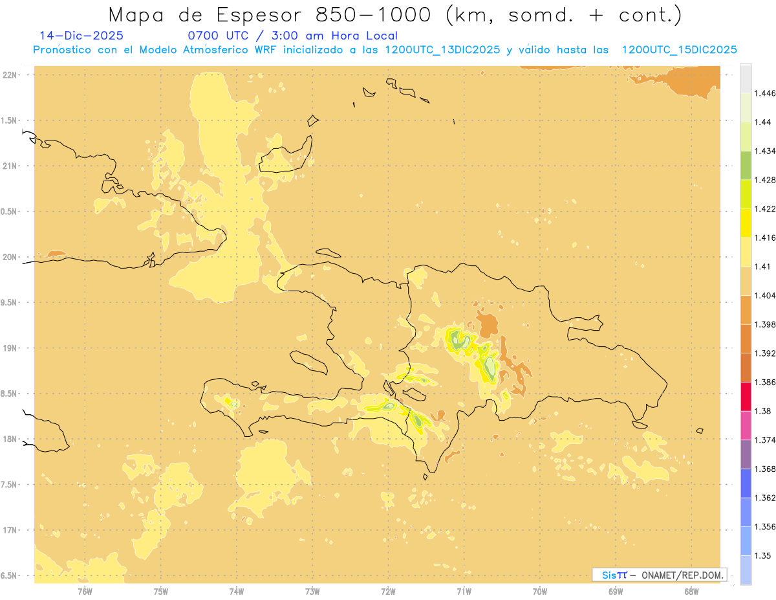Click legend value '1.374'
Screen dimensions: 776x600
(x=764, y=439)
